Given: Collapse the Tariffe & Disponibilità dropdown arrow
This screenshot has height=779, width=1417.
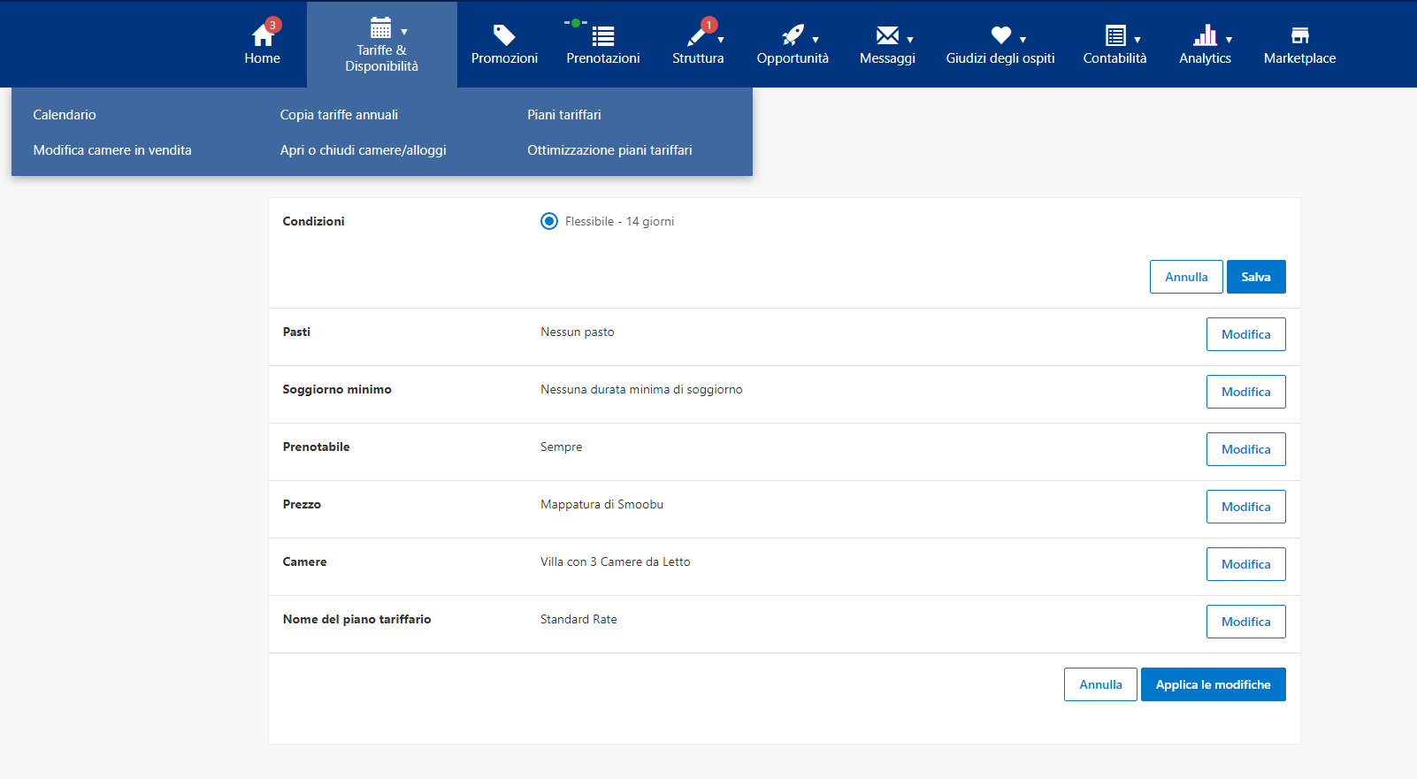Looking at the screenshot, I should [x=404, y=32].
